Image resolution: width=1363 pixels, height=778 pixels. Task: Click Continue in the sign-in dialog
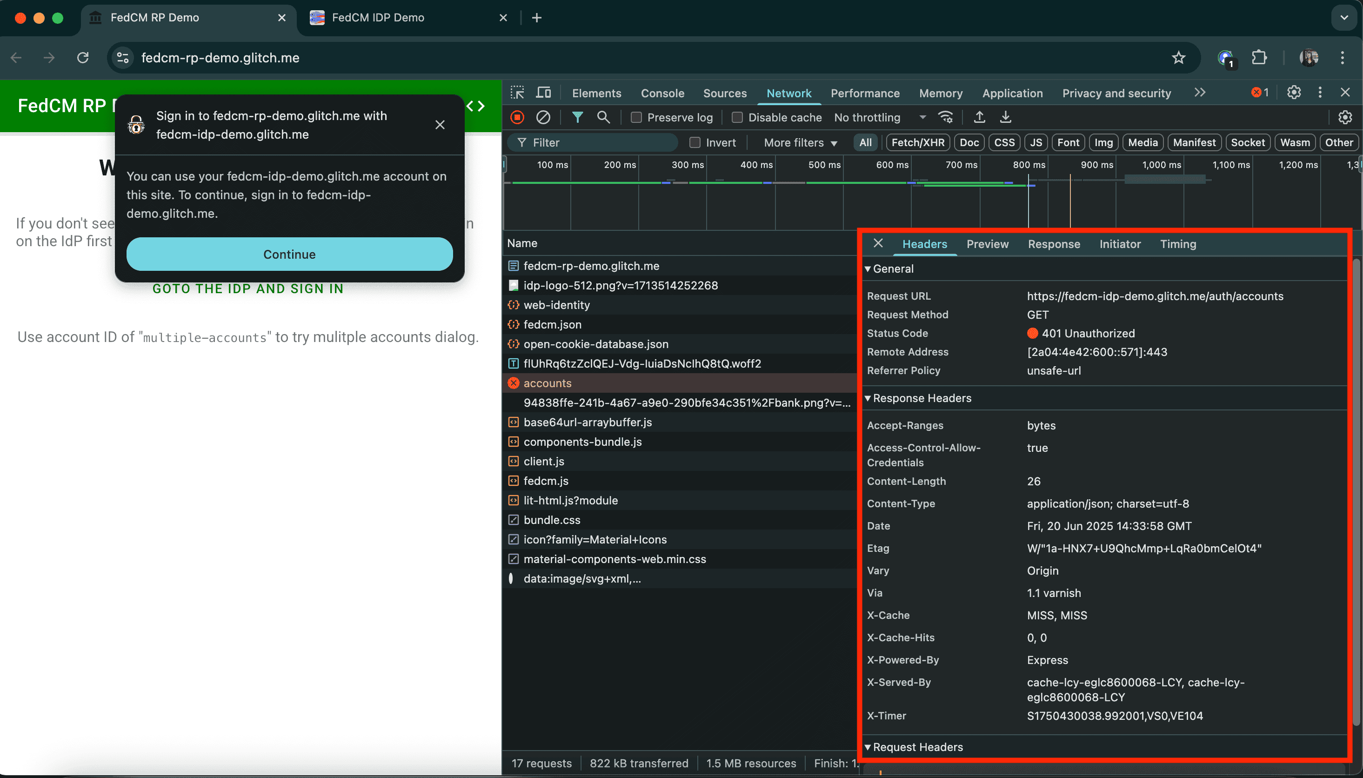[289, 254]
